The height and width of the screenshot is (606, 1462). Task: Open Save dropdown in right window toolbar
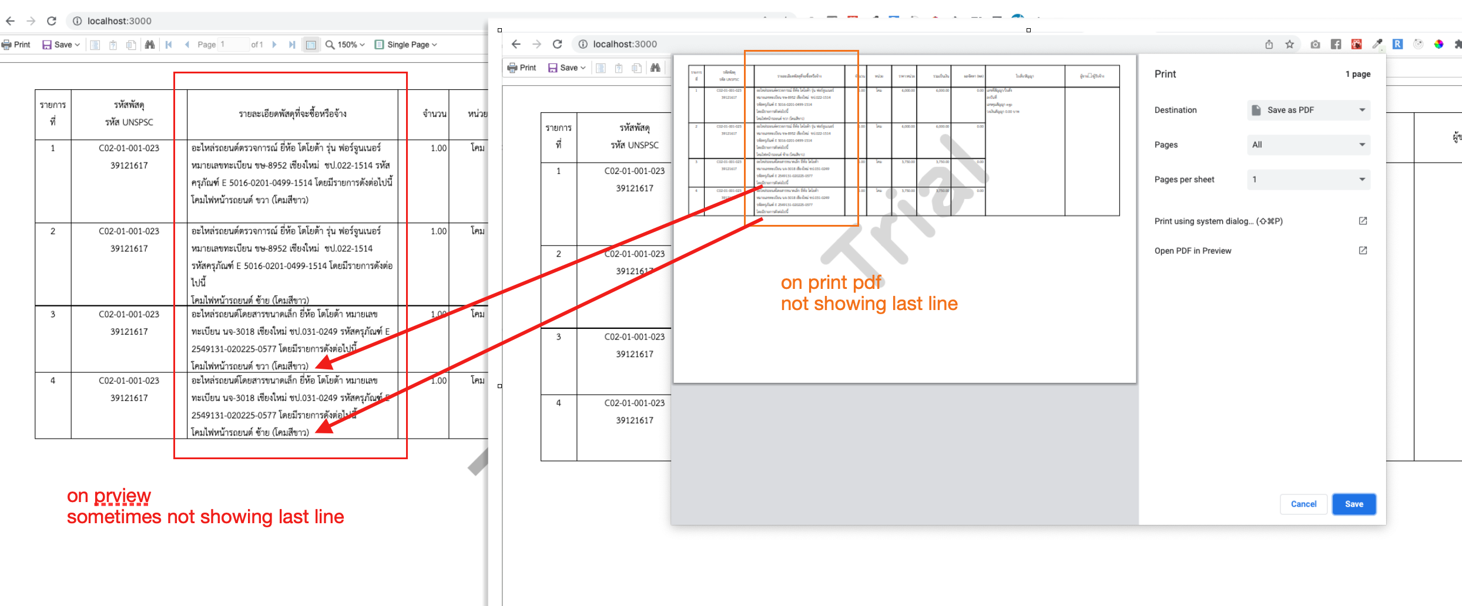click(566, 68)
